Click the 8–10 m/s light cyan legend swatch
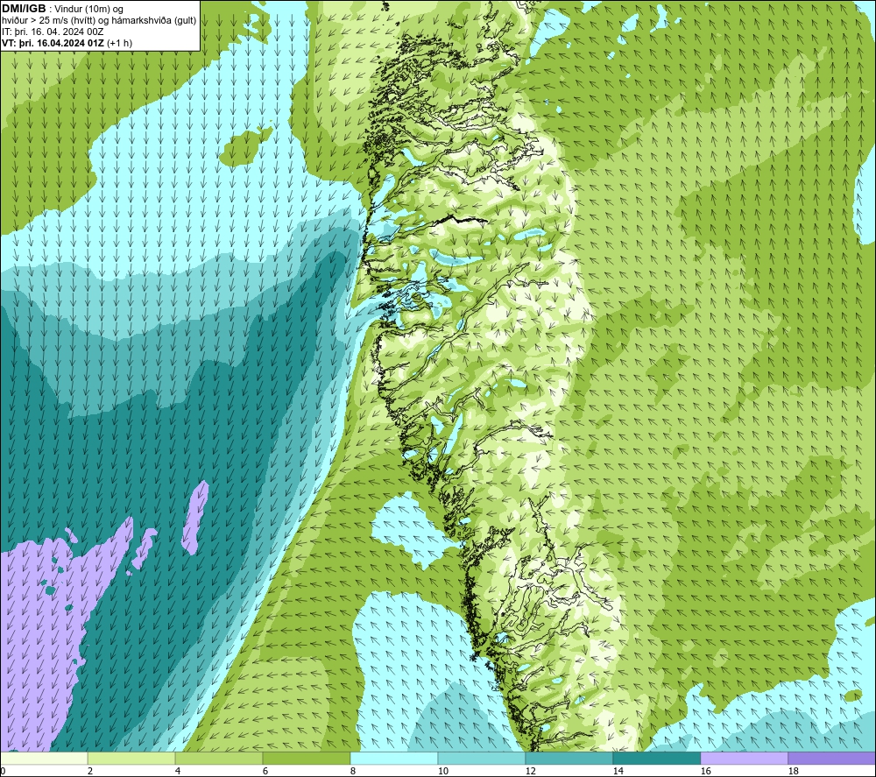The height and width of the screenshot is (777, 876). click(394, 758)
